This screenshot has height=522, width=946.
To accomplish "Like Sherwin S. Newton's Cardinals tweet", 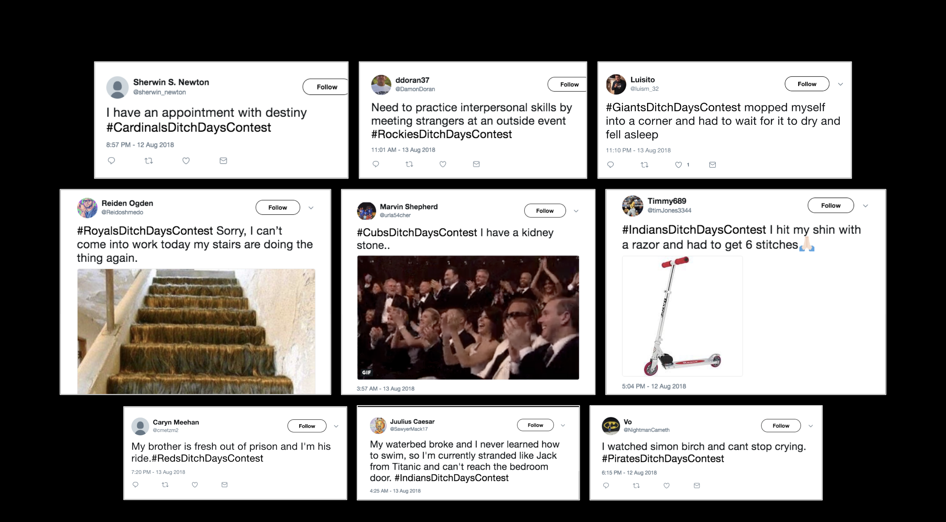I will point(186,161).
